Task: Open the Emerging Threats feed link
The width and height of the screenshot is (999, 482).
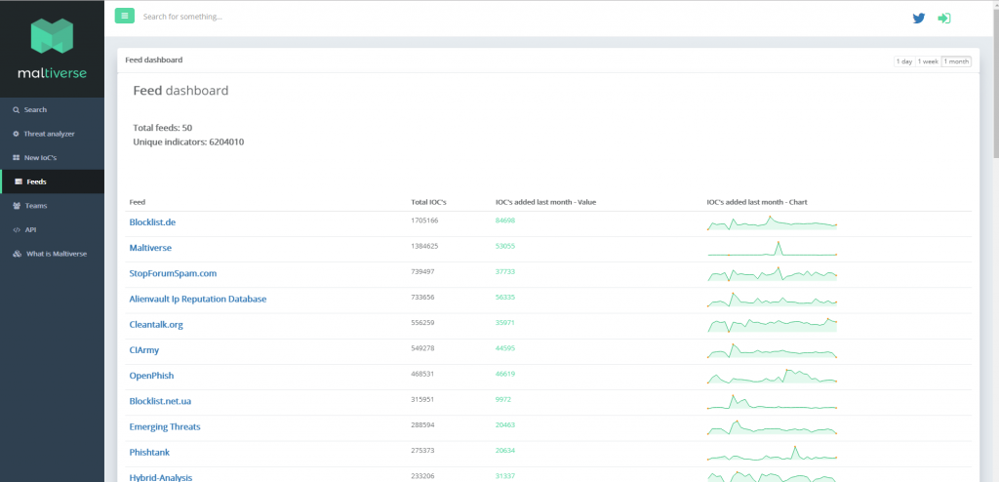Action: 164,426
